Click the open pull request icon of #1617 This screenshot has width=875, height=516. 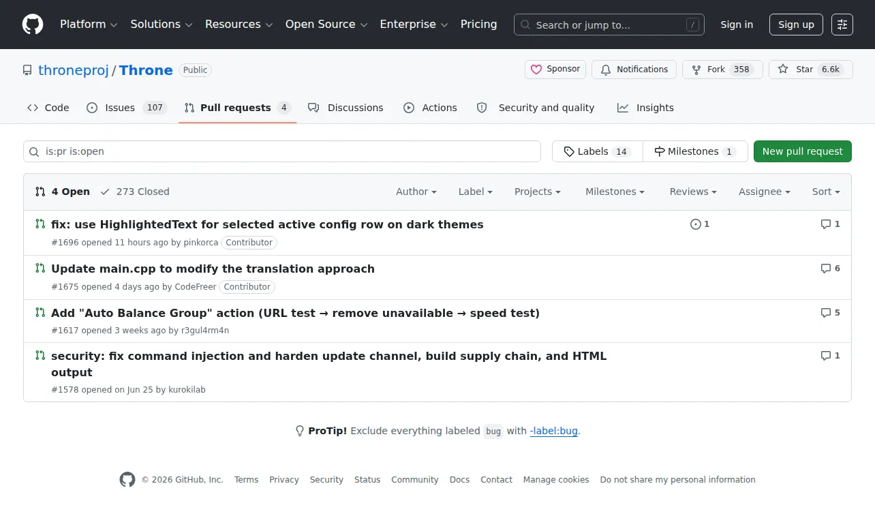40,312
